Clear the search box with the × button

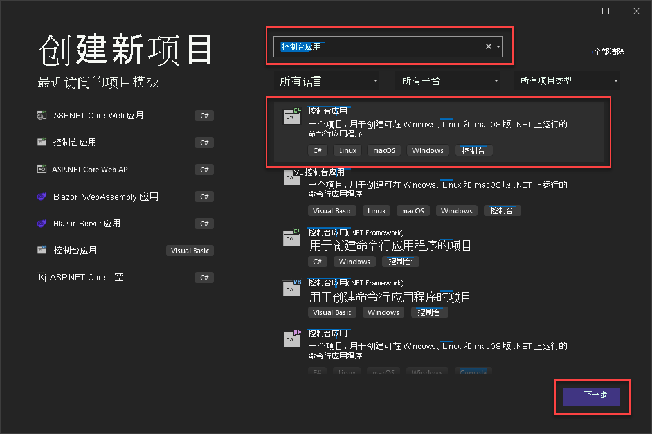(x=488, y=46)
